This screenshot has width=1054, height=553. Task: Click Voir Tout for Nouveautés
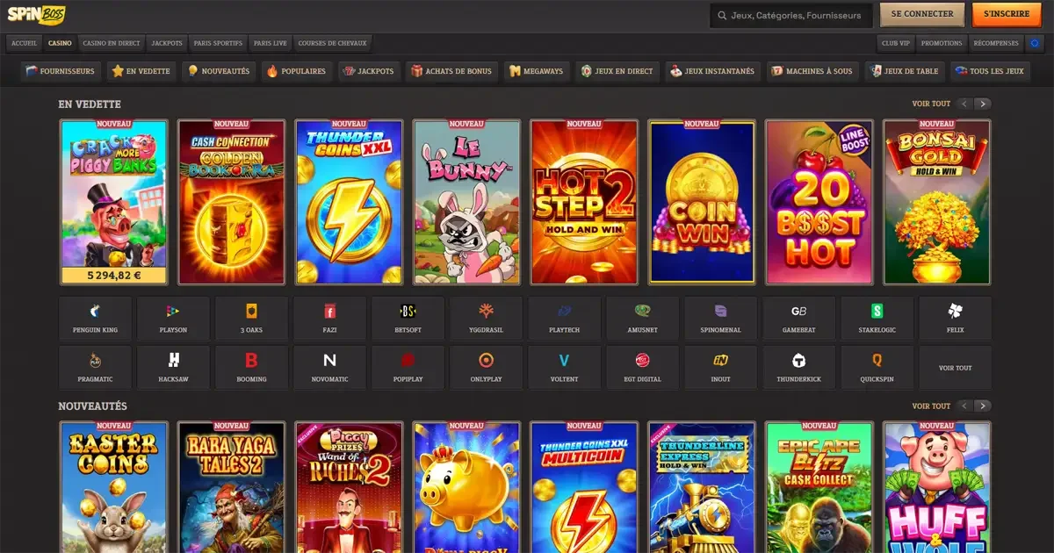[x=931, y=406]
